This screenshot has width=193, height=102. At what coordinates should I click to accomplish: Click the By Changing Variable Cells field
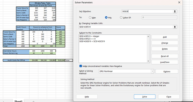point(126,27)
